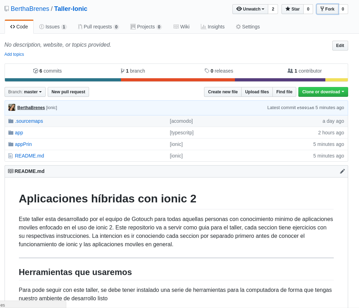Click the README.md file icon in file list
This screenshot has width=359, height=308.
pos(10,156)
